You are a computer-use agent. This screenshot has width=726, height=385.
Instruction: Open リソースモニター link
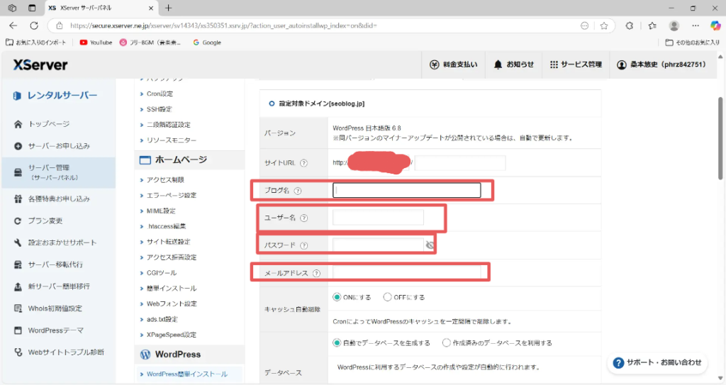click(172, 140)
